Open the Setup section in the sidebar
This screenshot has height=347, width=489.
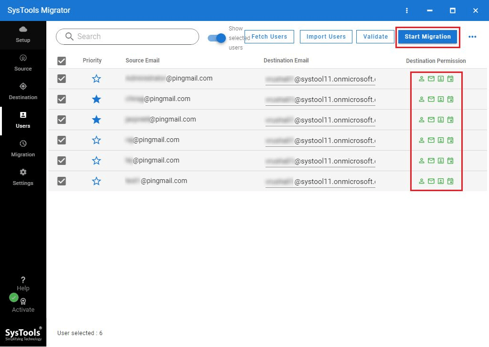(22, 34)
